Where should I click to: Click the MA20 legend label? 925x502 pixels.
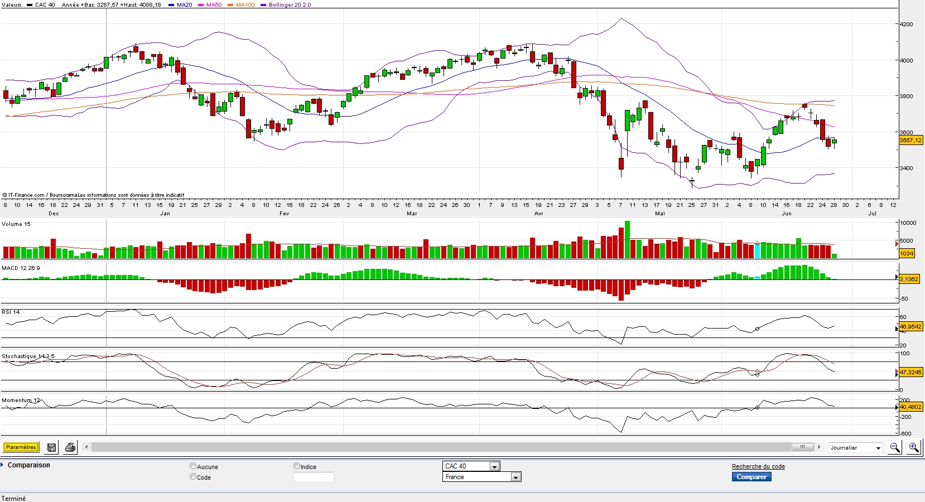(185, 5)
